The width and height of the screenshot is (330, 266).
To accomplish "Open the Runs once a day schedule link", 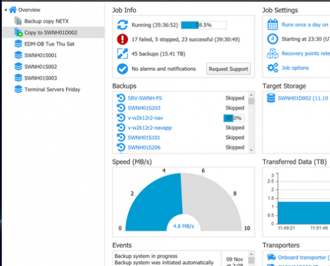I will pos(305,25).
